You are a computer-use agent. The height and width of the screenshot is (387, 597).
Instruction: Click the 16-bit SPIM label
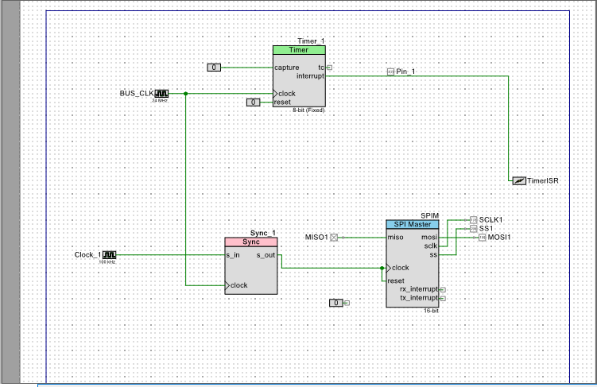click(432, 311)
